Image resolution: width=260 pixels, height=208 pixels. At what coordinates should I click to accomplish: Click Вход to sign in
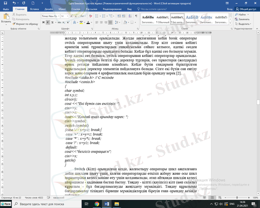tap(229, 9)
